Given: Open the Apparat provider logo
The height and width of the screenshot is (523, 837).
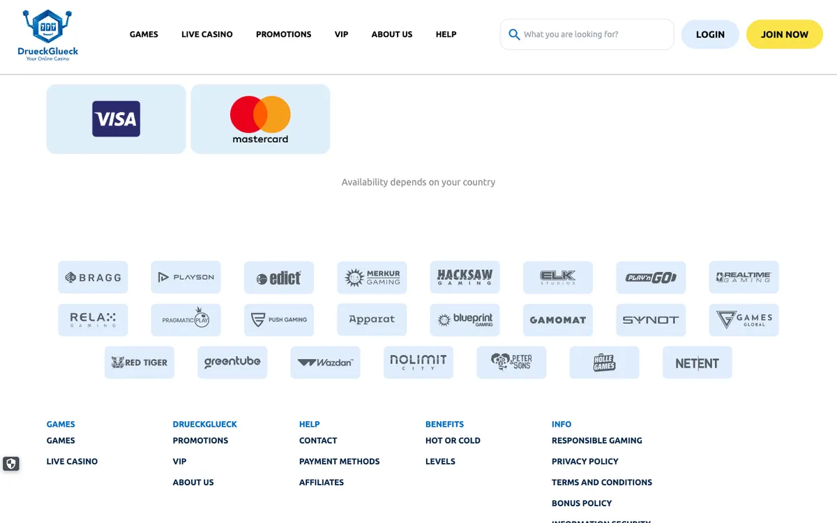Looking at the screenshot, I should [372, 320].
